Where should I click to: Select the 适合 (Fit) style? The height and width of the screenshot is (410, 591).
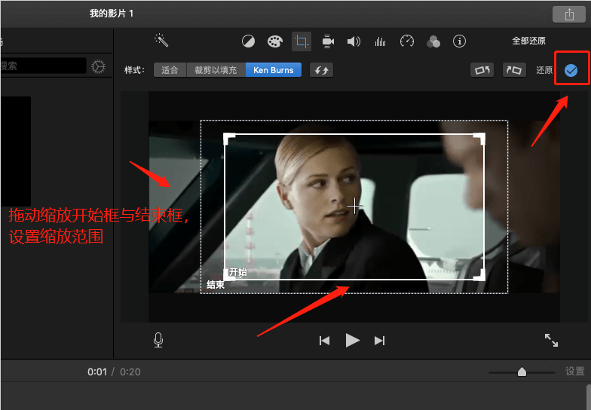[x=170, y=70]
